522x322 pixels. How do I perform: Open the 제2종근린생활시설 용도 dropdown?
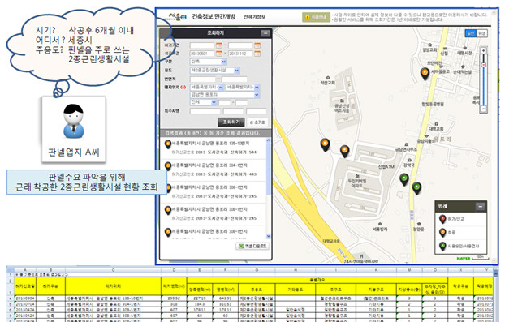(x=214, y=71)
